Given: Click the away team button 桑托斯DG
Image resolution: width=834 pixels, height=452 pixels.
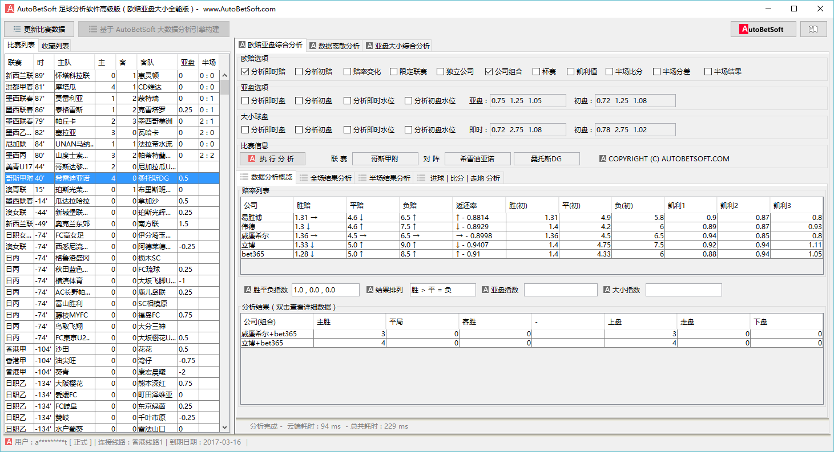Looking at the screenshot, I should pyautogui.click(x=547, y=159).
